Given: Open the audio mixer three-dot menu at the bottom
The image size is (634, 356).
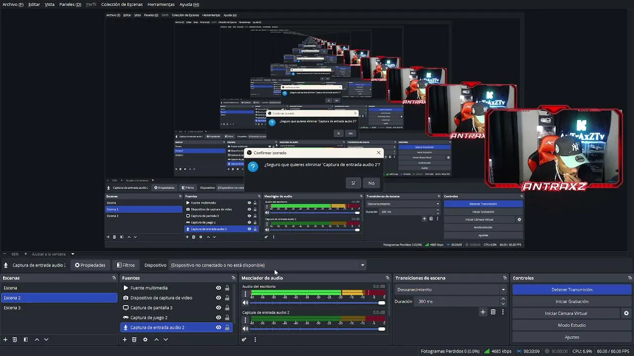Looking at the screenshot, I should point(255,340).
